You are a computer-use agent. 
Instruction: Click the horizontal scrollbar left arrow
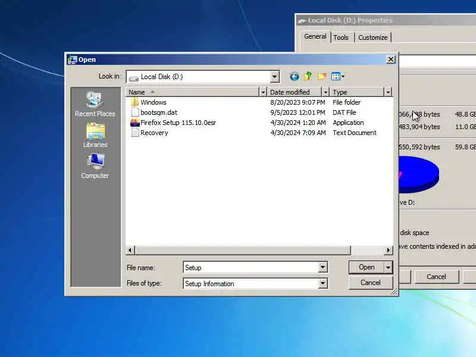coord(130,250)
